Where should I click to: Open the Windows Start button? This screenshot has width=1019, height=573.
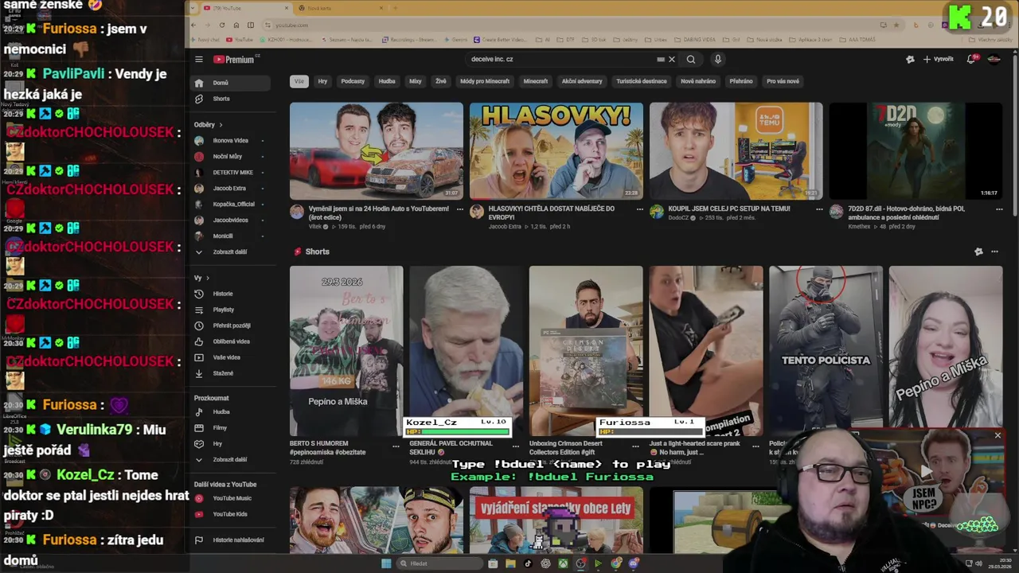click(386, 563)
